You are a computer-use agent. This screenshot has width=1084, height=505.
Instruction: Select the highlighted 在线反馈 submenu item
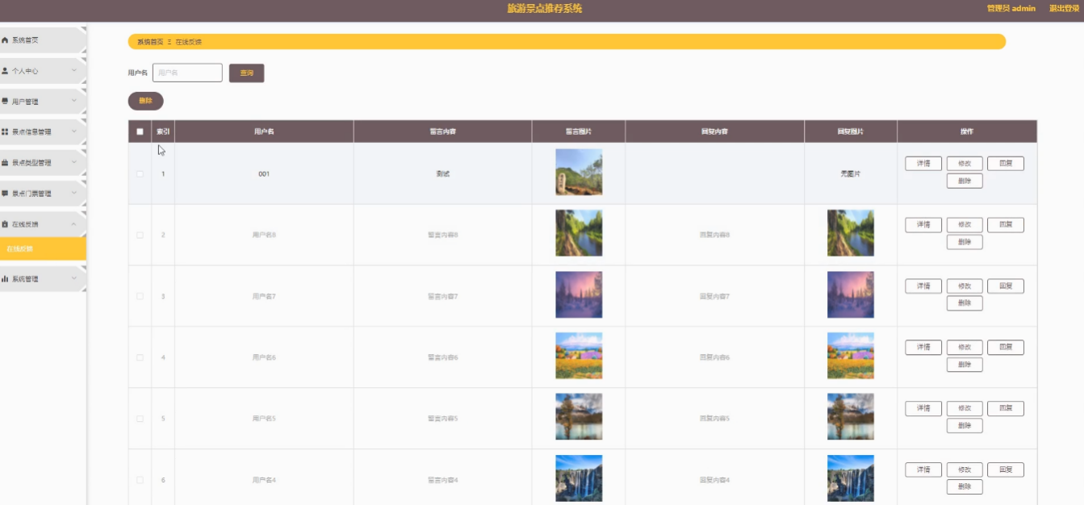click(43, 248)
